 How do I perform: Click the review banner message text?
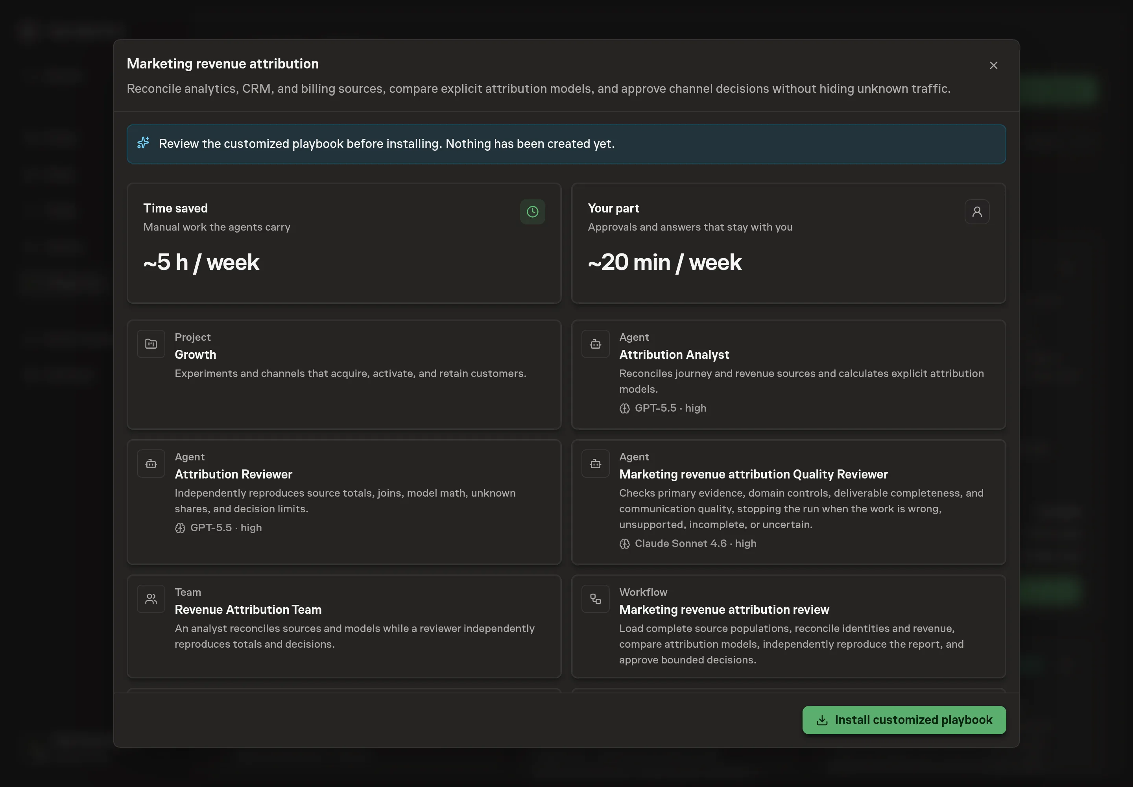tap(387, 144)
